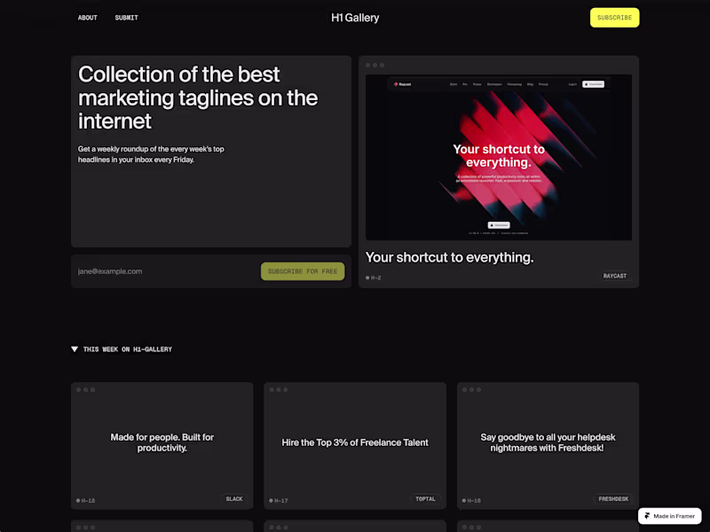Open the Freshdesk helpdesk nightmares card
Viewport: 710px width, 532px height.
click(x=548, y=446)
